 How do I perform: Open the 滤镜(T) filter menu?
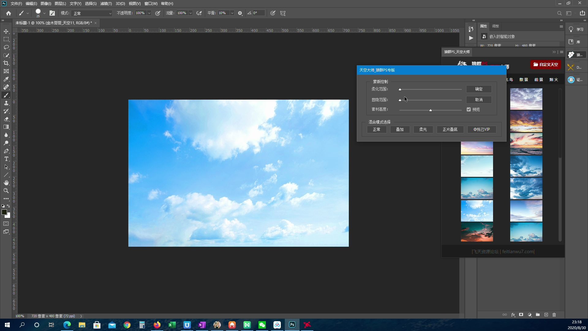pyautogui.click(x=106, y=4)
